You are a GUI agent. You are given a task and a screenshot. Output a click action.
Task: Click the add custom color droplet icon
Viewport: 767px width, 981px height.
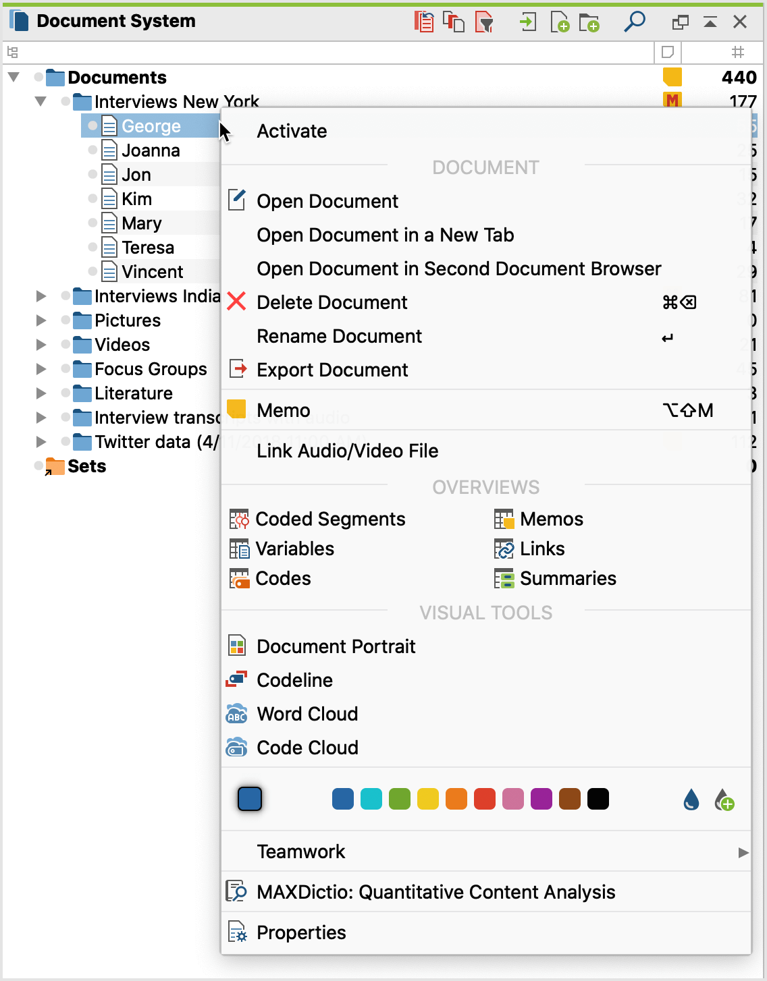point(724,800)
